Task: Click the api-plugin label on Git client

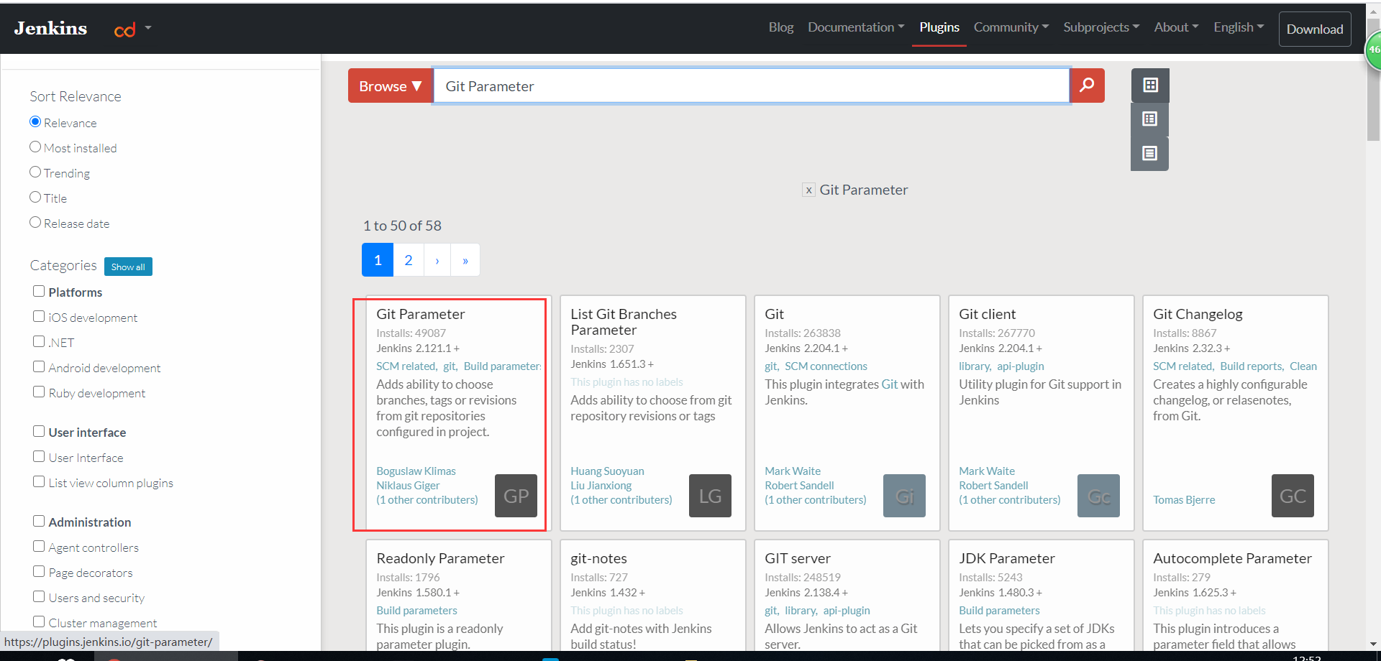Action: [x=1020, y=366]
